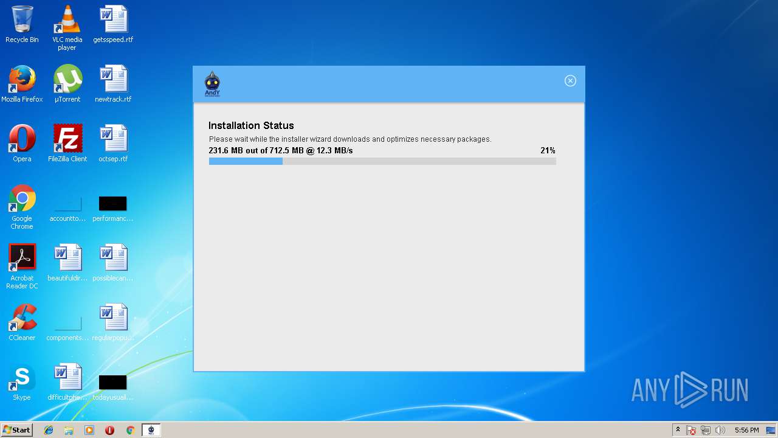The image size is (778, 438).
Task: Launch Acrobat Reader DC shortcut
Action: pos(22,266)
